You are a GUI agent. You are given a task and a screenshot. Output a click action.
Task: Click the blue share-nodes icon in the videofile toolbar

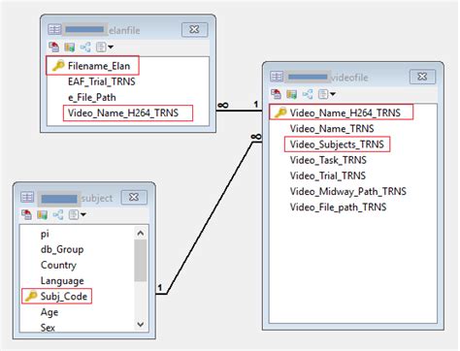click(308, 94)
